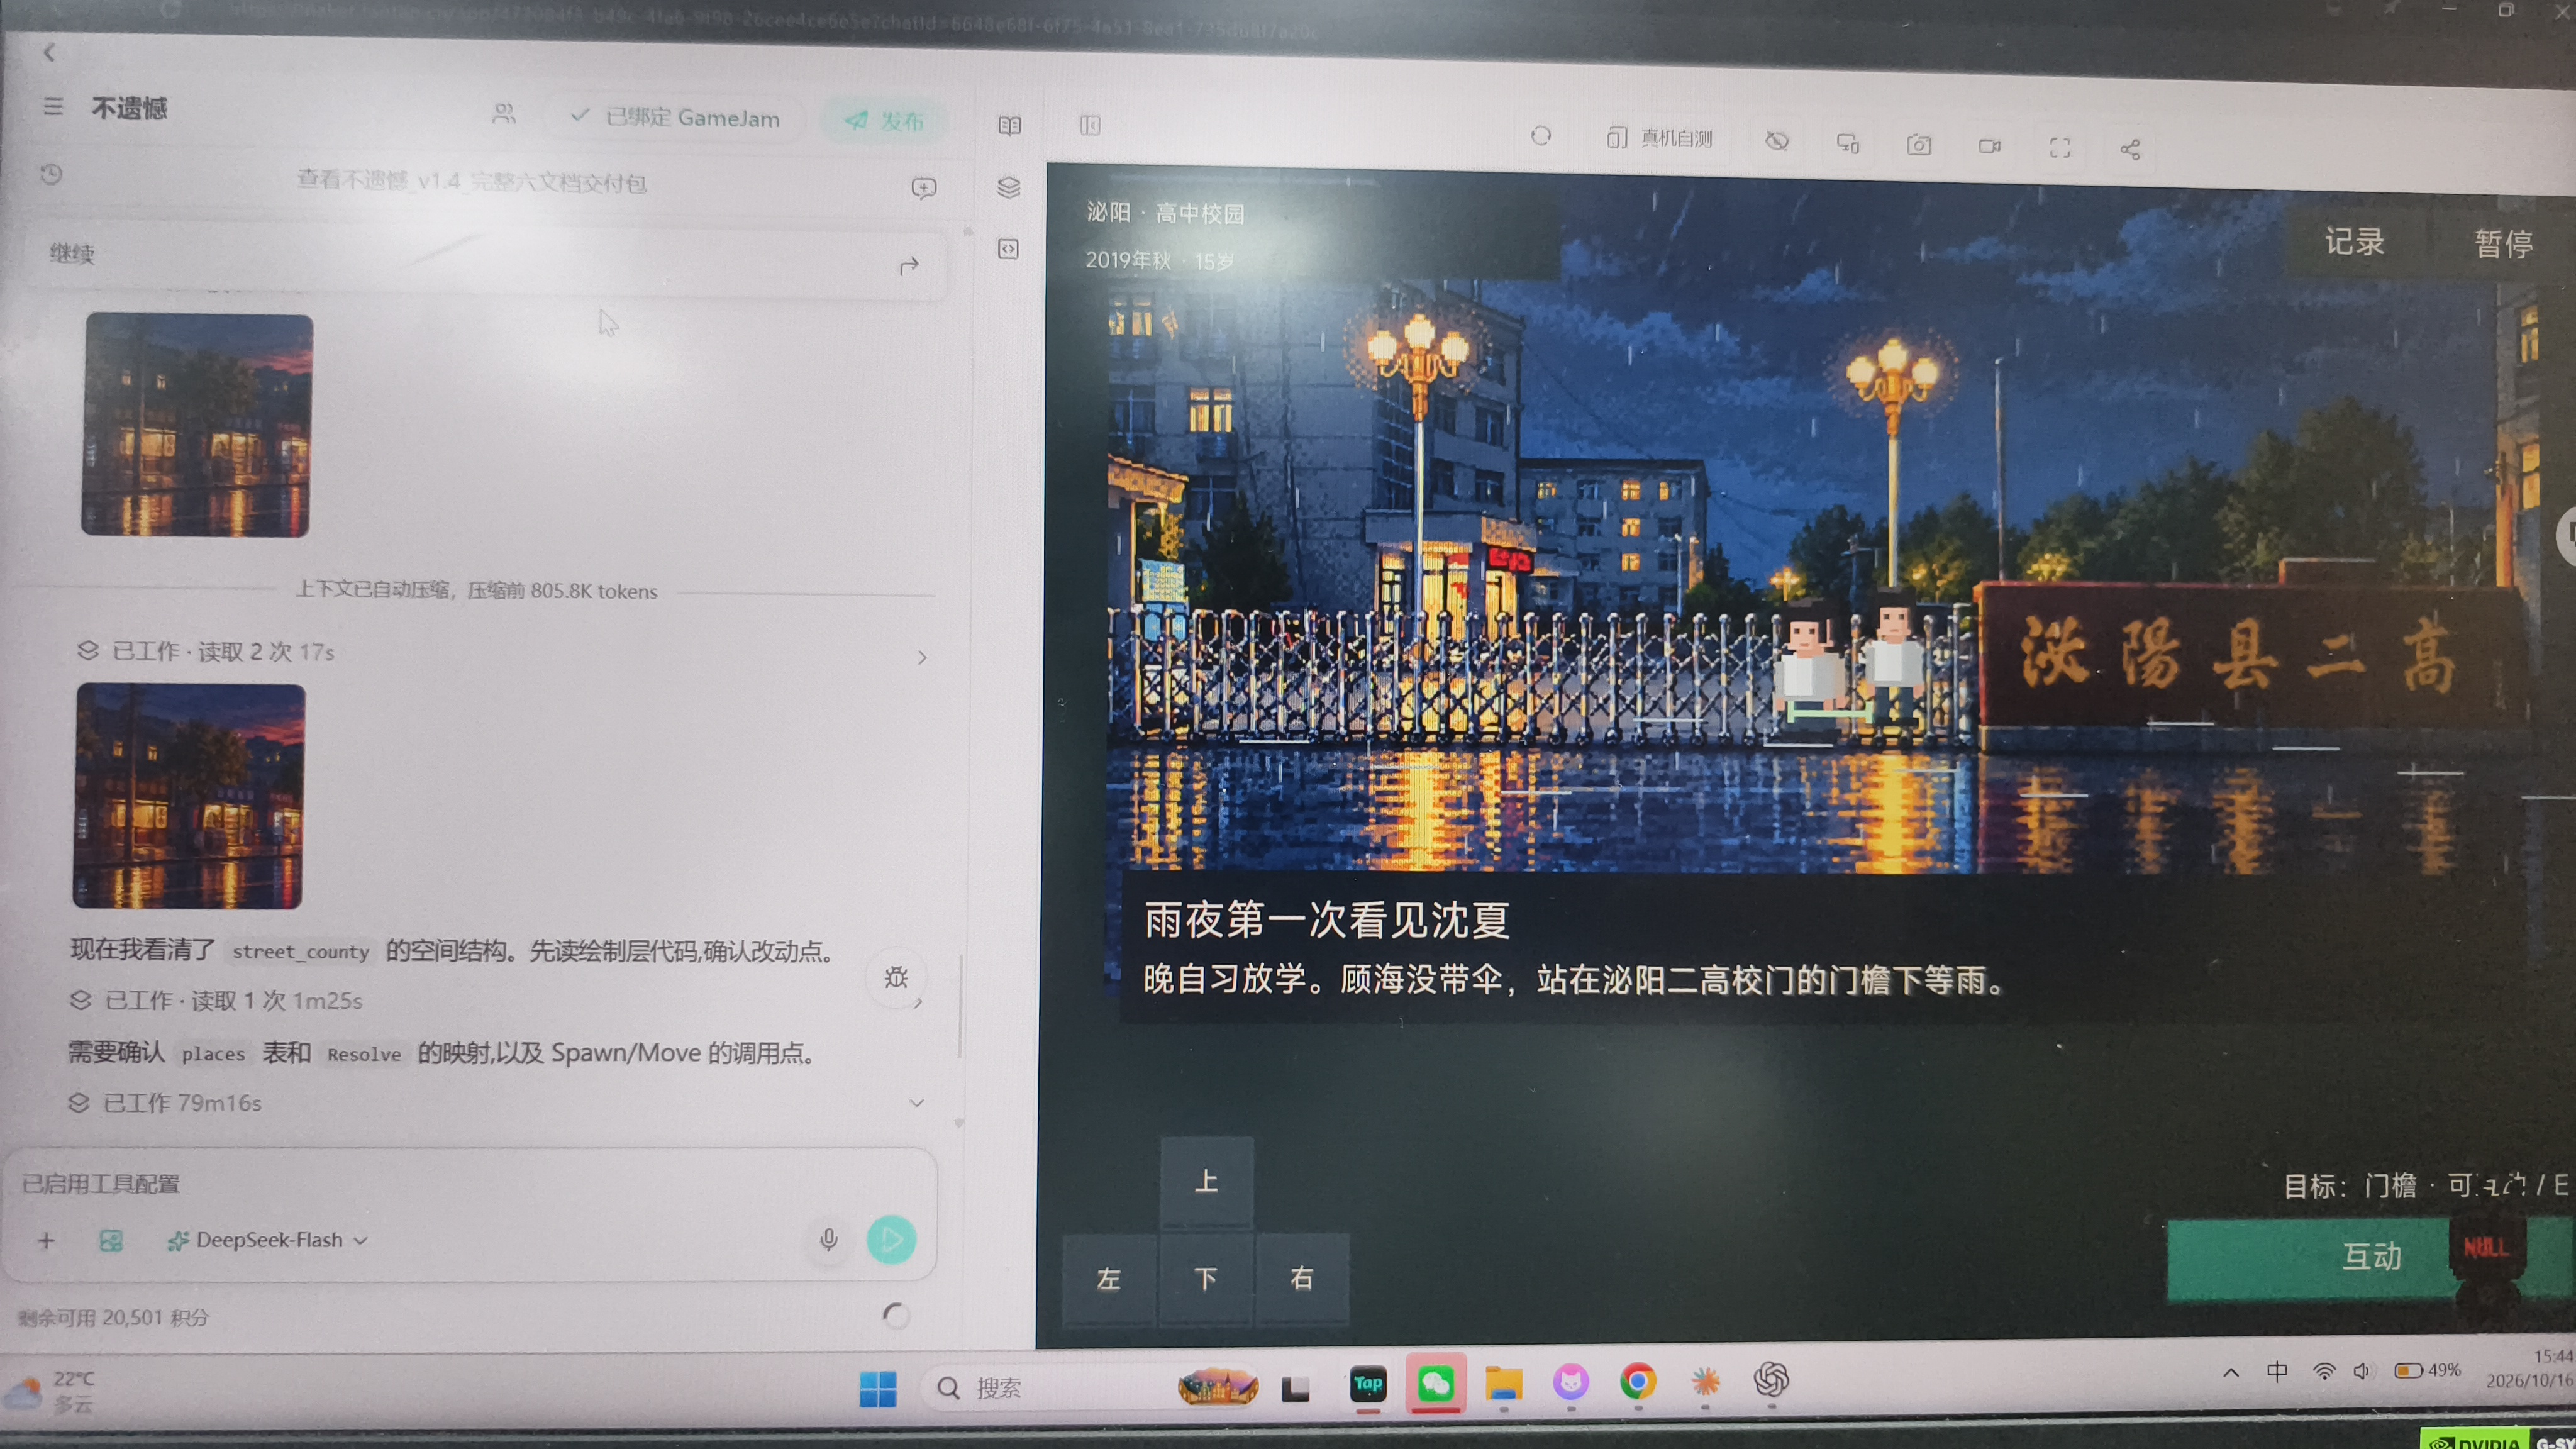Open the lower rainy street thumbnail
This screenshot has width=2576, height=1449.
[189, 796]
